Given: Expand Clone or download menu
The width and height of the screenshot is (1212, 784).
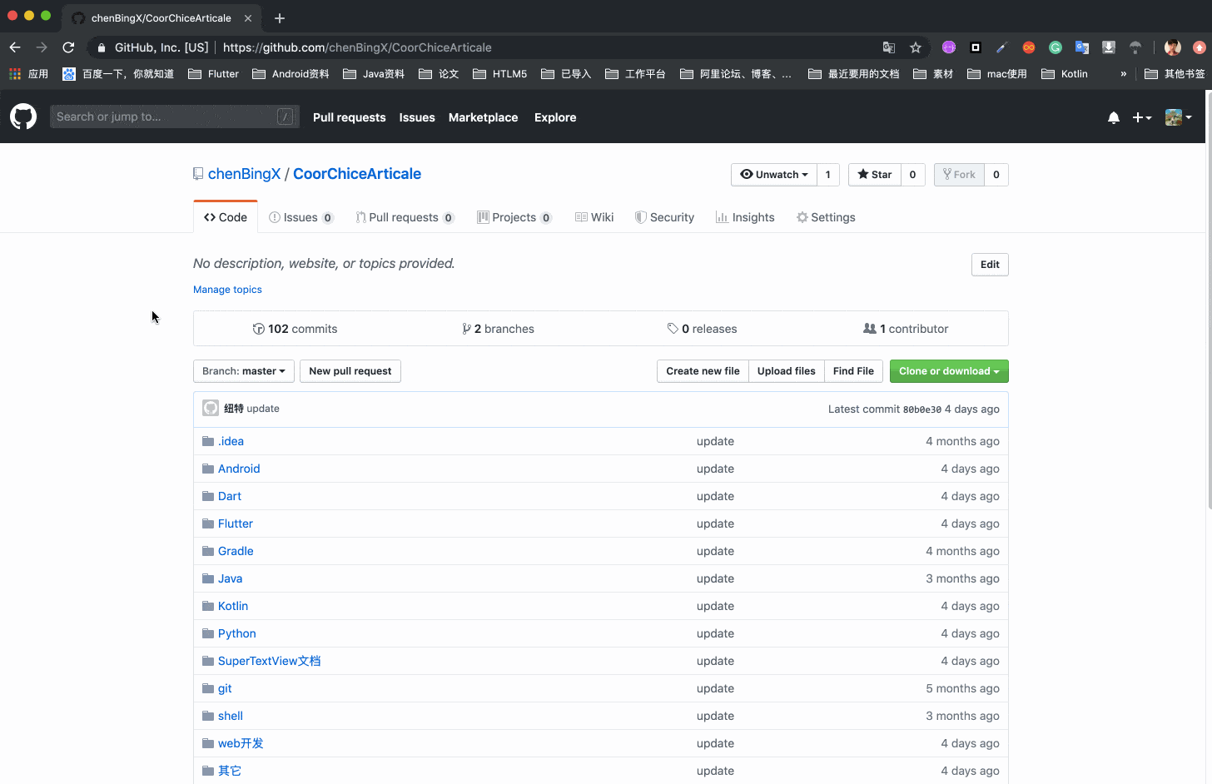Looking at the screenshot, I should (x=949, y=371).
